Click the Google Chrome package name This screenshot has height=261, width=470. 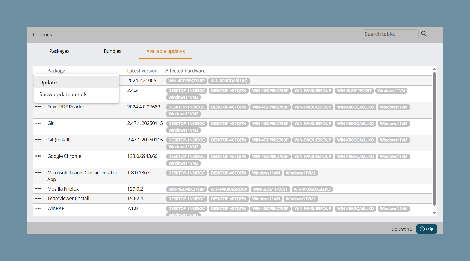point(64,156)
